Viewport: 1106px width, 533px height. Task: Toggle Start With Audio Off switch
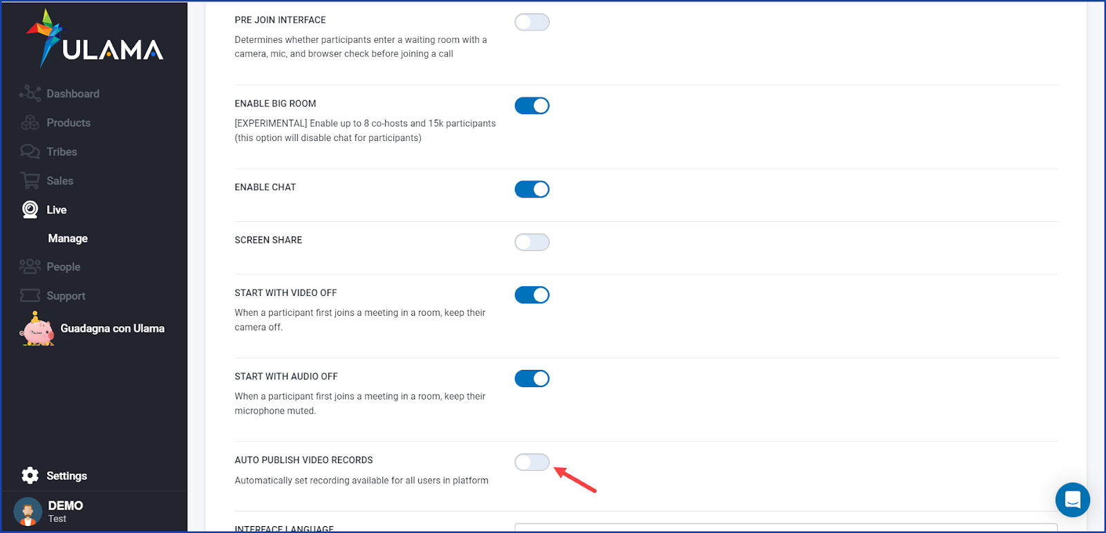click(x=532, y=379)
